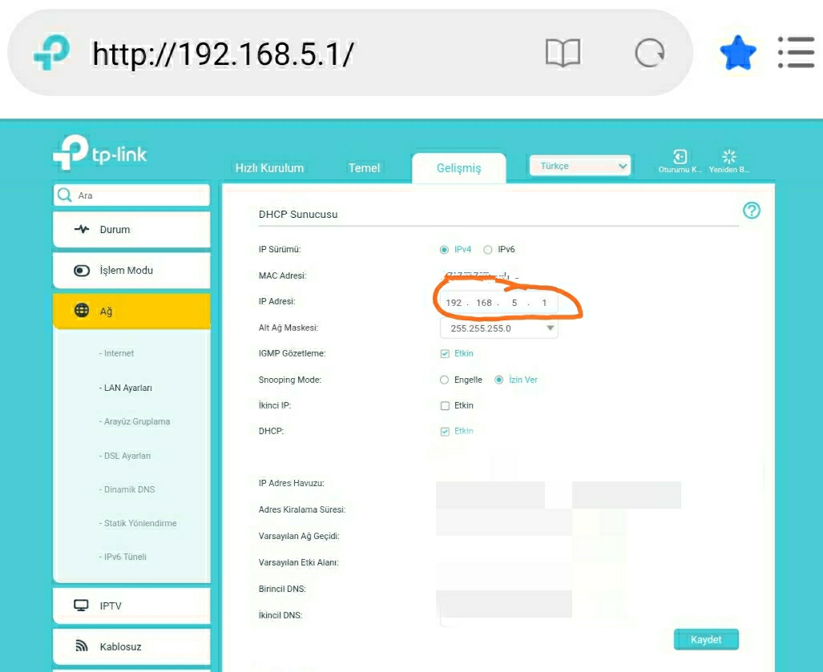This screenshot has height=672, width=823.
Task: Click the blue bookmark star icon
Action: click(737, 52)
